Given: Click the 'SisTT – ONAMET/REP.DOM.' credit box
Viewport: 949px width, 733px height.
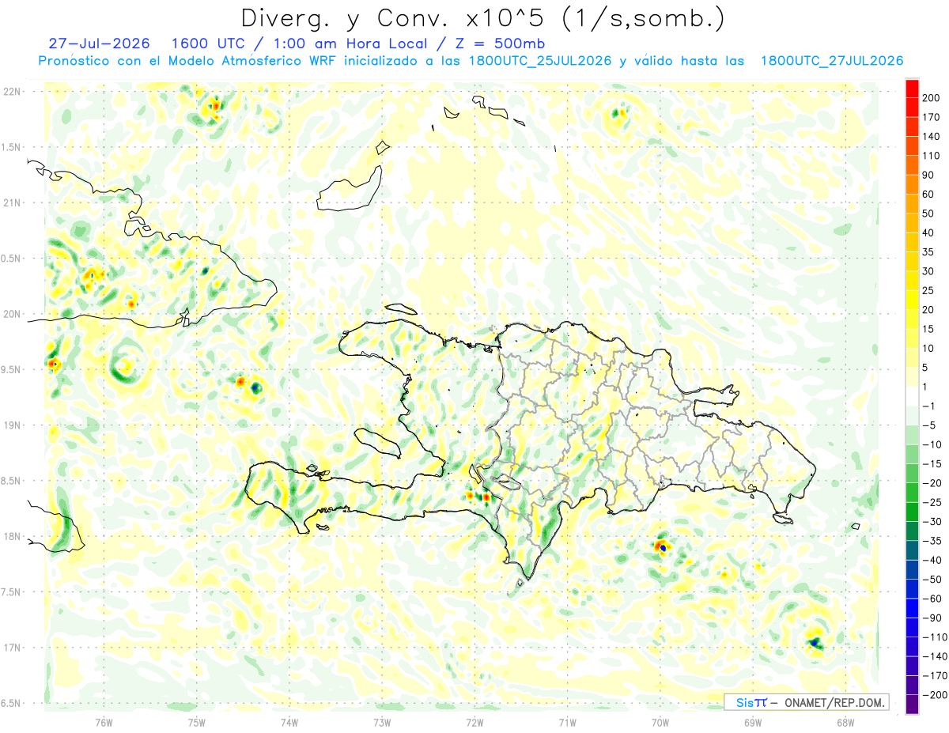Looking at the screenshot, I should pyautogui.click(x=806, y=702).
